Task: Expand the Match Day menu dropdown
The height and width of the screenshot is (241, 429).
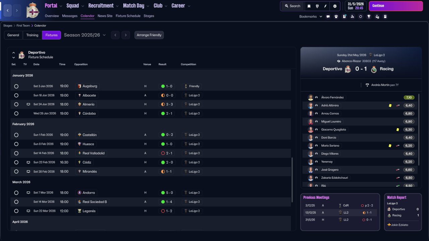Action: pyautogui.click(x=148, y=6)
